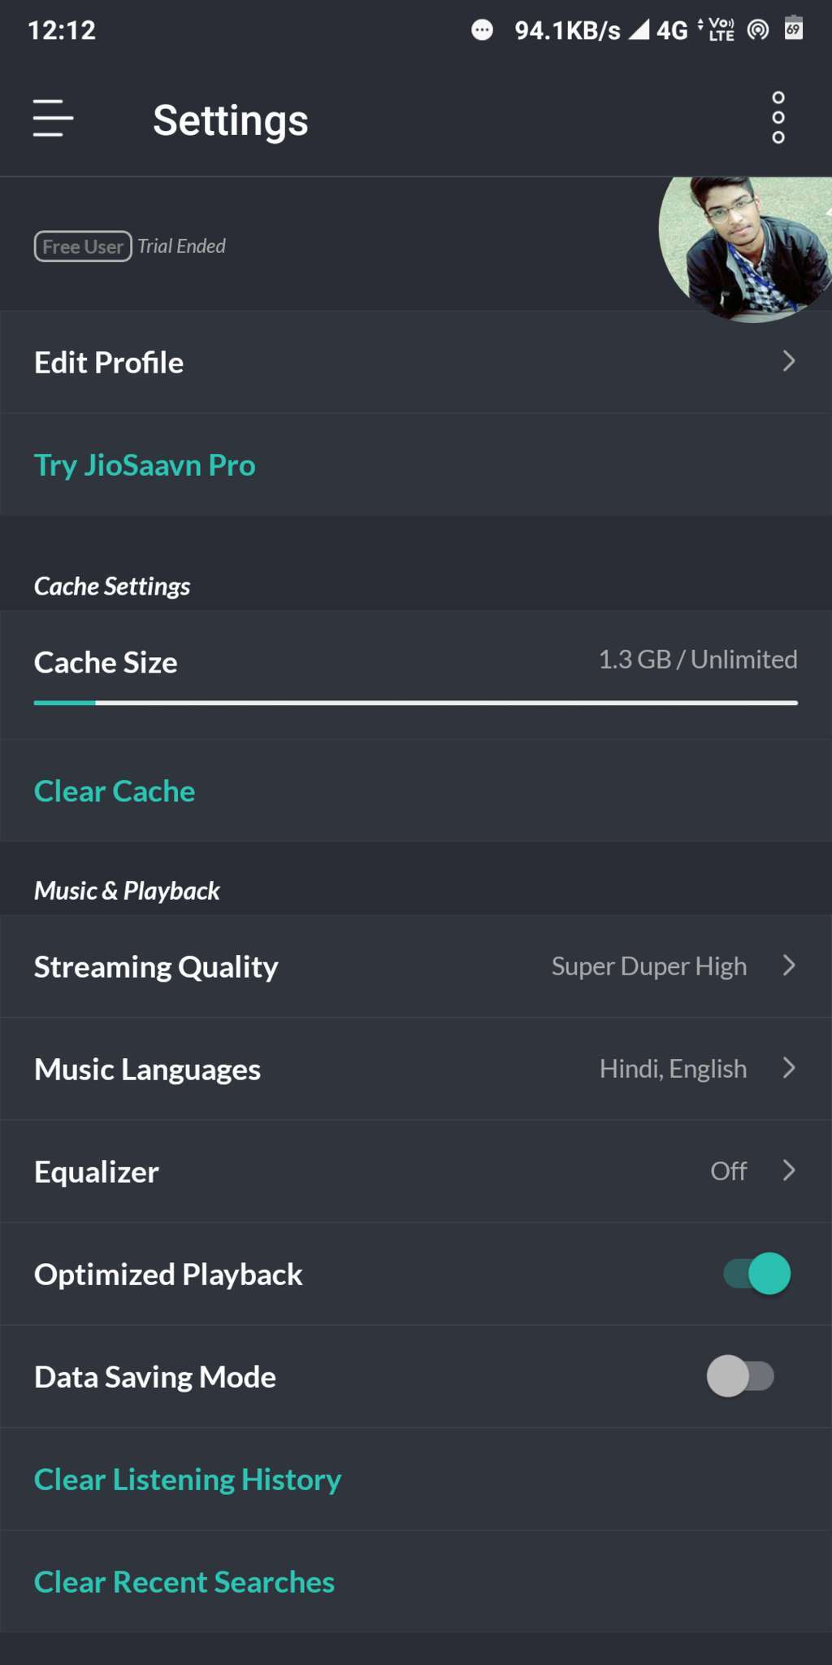Screen dimensions: 832x1665
Task: Tap the chat bubble notification icon
Action: pyautogui.click(x=482, y=30)
